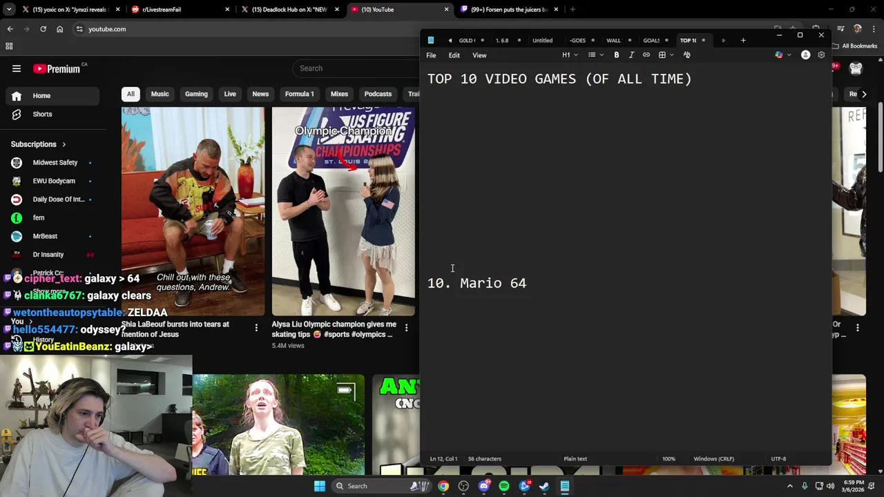Change Windows (CRLF) line ending
The height and width of the screenshot is (497, 884).
point(713,459)
